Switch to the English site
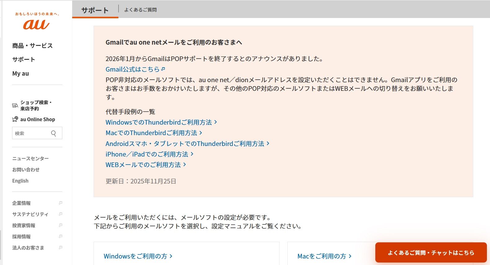 pos(20,181)
